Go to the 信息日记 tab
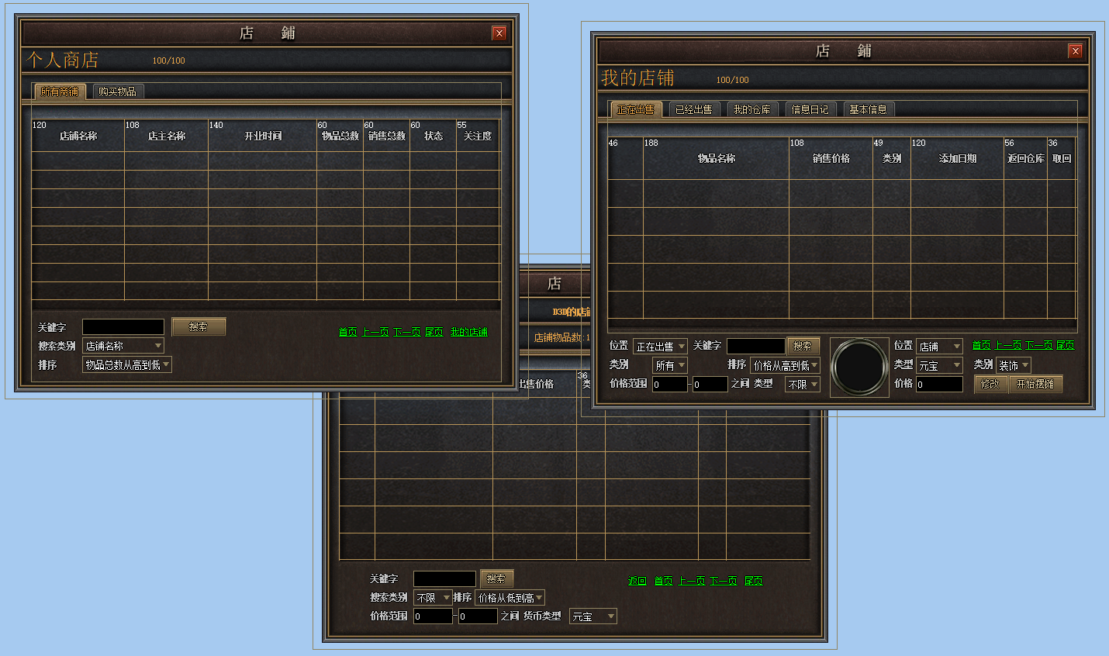This screenshot has height=656, width=1109. click(810, 109)
